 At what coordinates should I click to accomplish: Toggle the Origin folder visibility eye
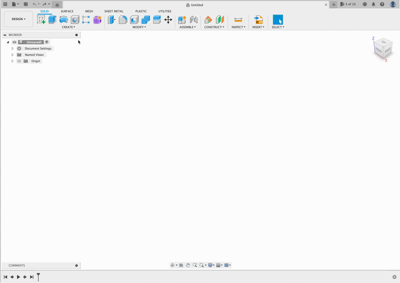[19, 61]
